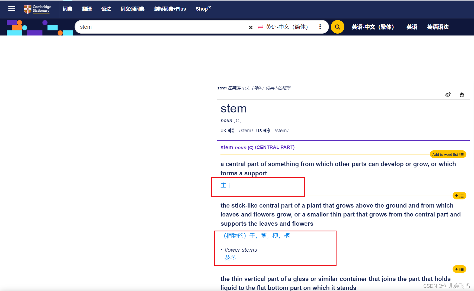Share the stem entry to Weibo
The width and height of the screenshot is (474, 291).
(x=448, y=95)
